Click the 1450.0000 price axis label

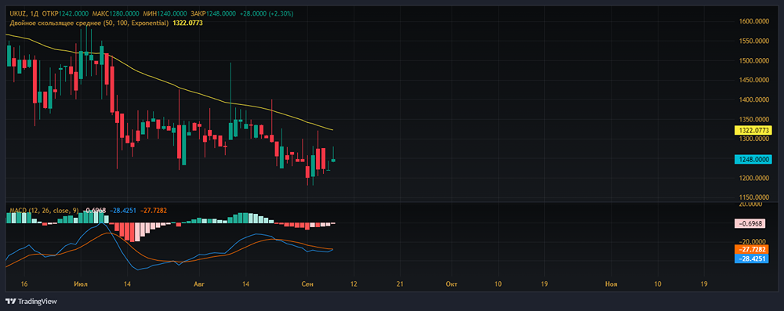click(753, 80)
